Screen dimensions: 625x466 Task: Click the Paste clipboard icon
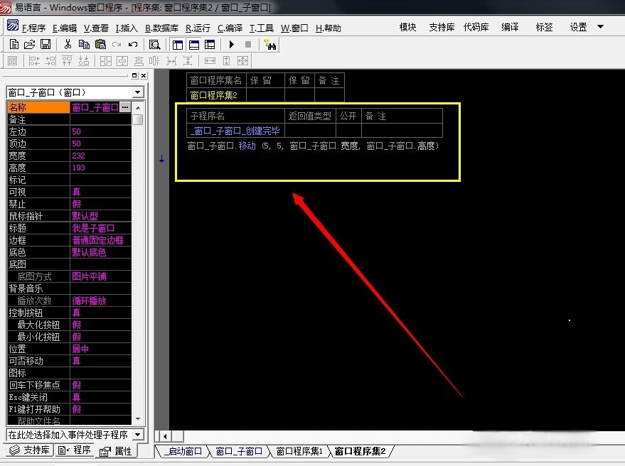(100, 44)
